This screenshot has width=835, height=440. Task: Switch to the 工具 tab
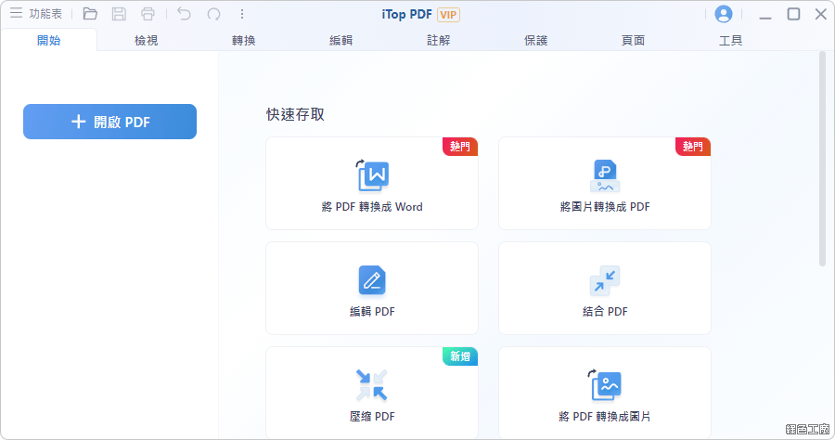pos(731,40)
